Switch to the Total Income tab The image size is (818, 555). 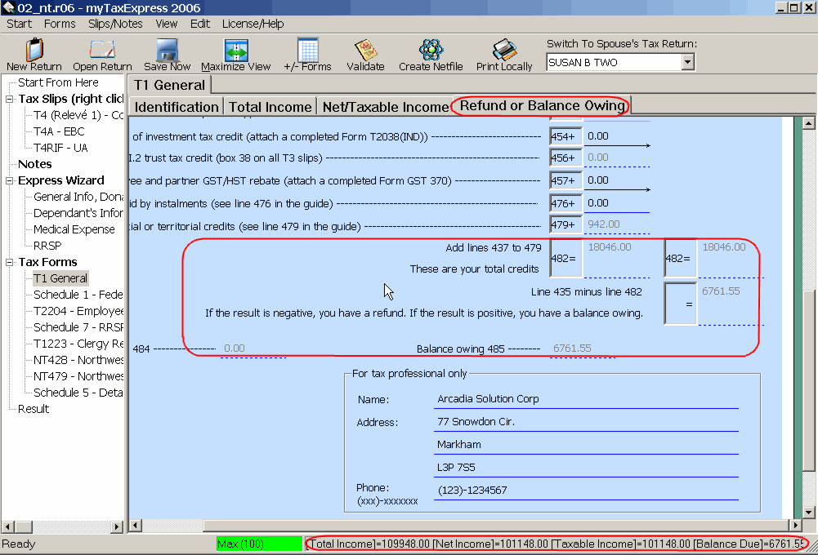pos(270,107)
